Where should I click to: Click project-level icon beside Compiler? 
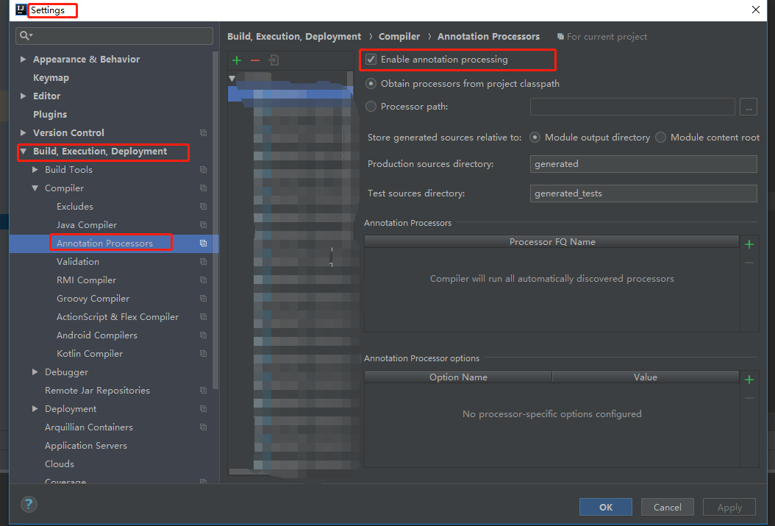tap(203, 188)
